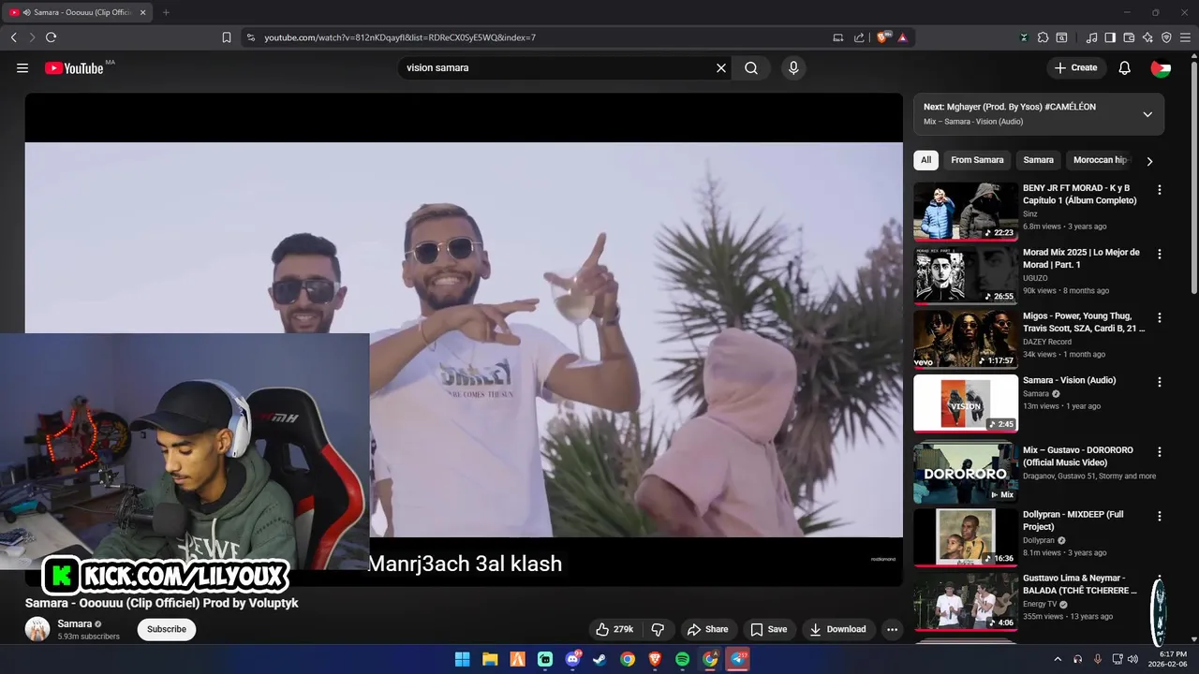This screenshot has height=674, width=1199.
Task: Dislike the video
Action: click(658, 629)
